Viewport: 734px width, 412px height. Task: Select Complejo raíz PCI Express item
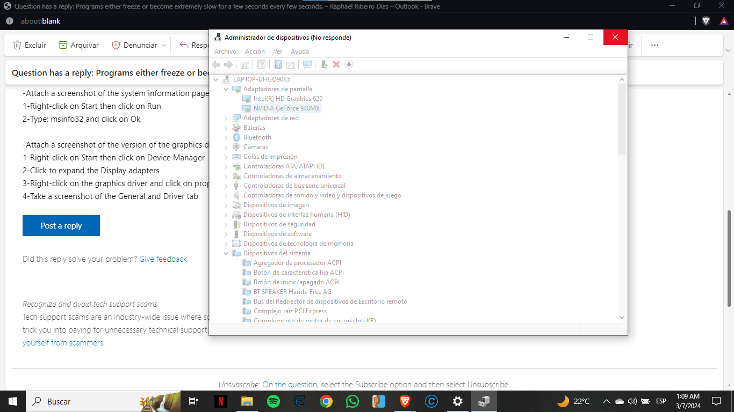(290, 311)
